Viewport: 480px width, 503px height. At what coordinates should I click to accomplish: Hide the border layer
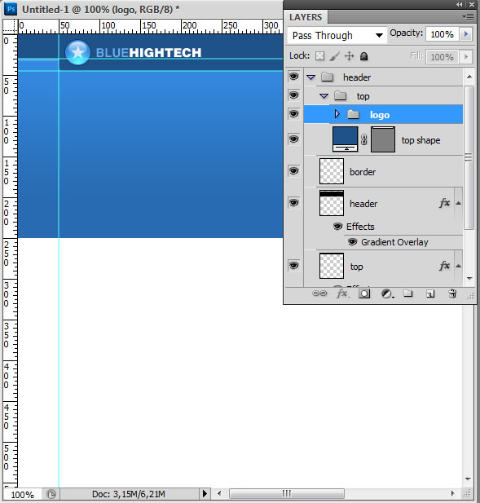pyautogui.click(x=293, y=170)
